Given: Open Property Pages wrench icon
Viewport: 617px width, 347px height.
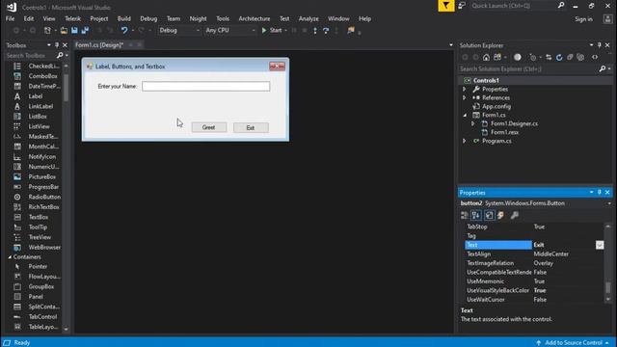Looking at the screenshot, I should pyautogui.click(x=514, y=215).
